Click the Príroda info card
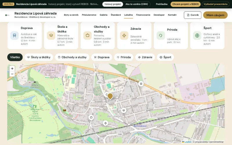This screenshot has width=232, height=145. (x=171, y=35)
